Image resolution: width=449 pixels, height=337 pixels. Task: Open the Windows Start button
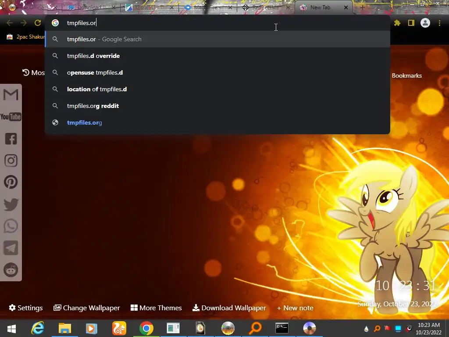pos(11,328)
